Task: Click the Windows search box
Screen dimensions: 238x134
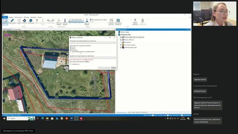Action: click(21, 118)
